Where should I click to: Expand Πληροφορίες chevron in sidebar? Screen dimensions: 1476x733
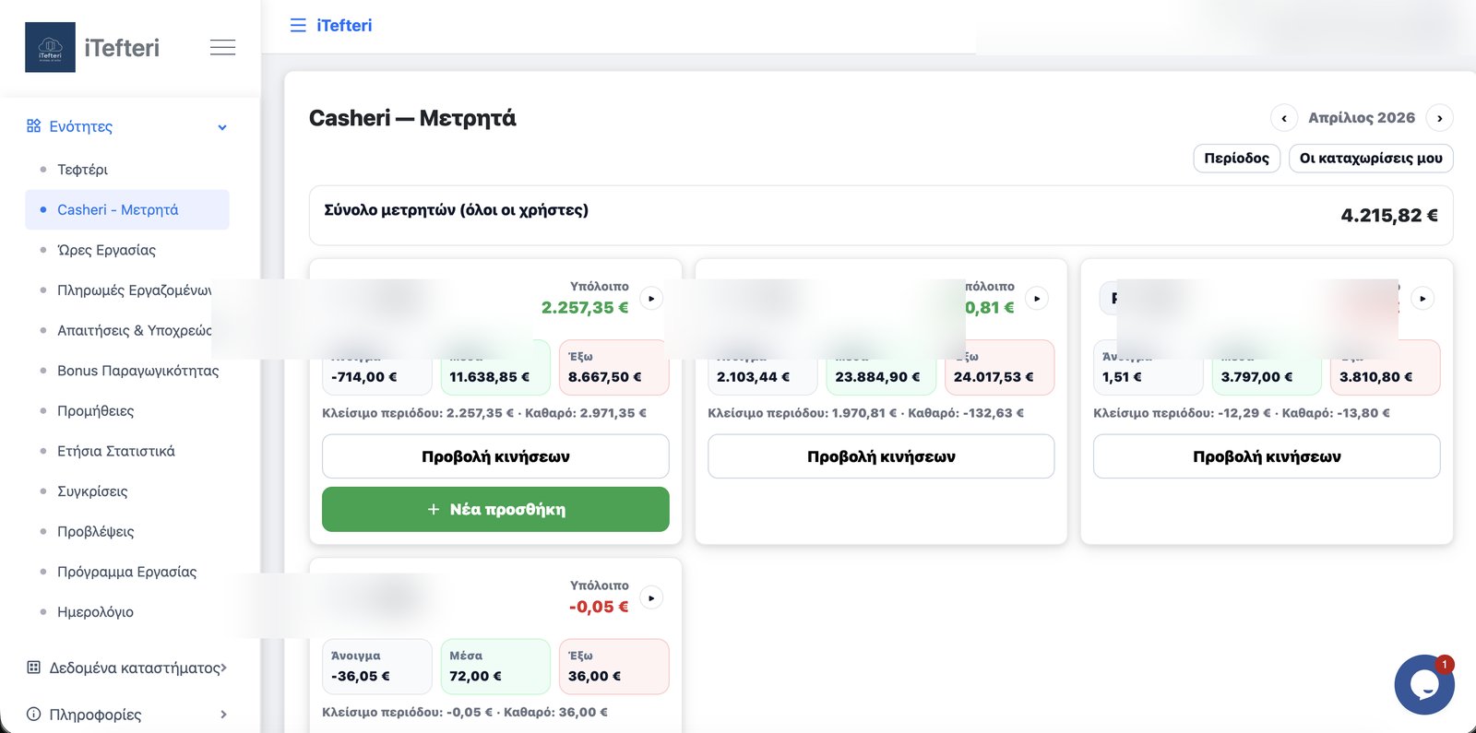pyautogui.click(x=223, y=715)
